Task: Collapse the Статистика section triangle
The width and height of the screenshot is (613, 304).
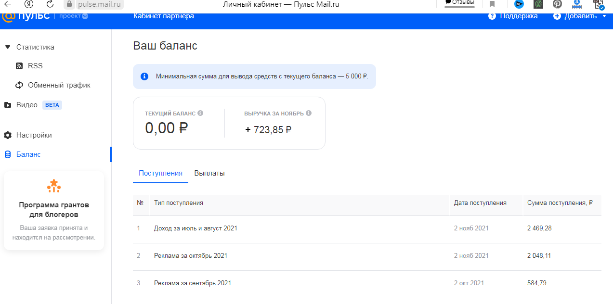Action: point(7,47)
